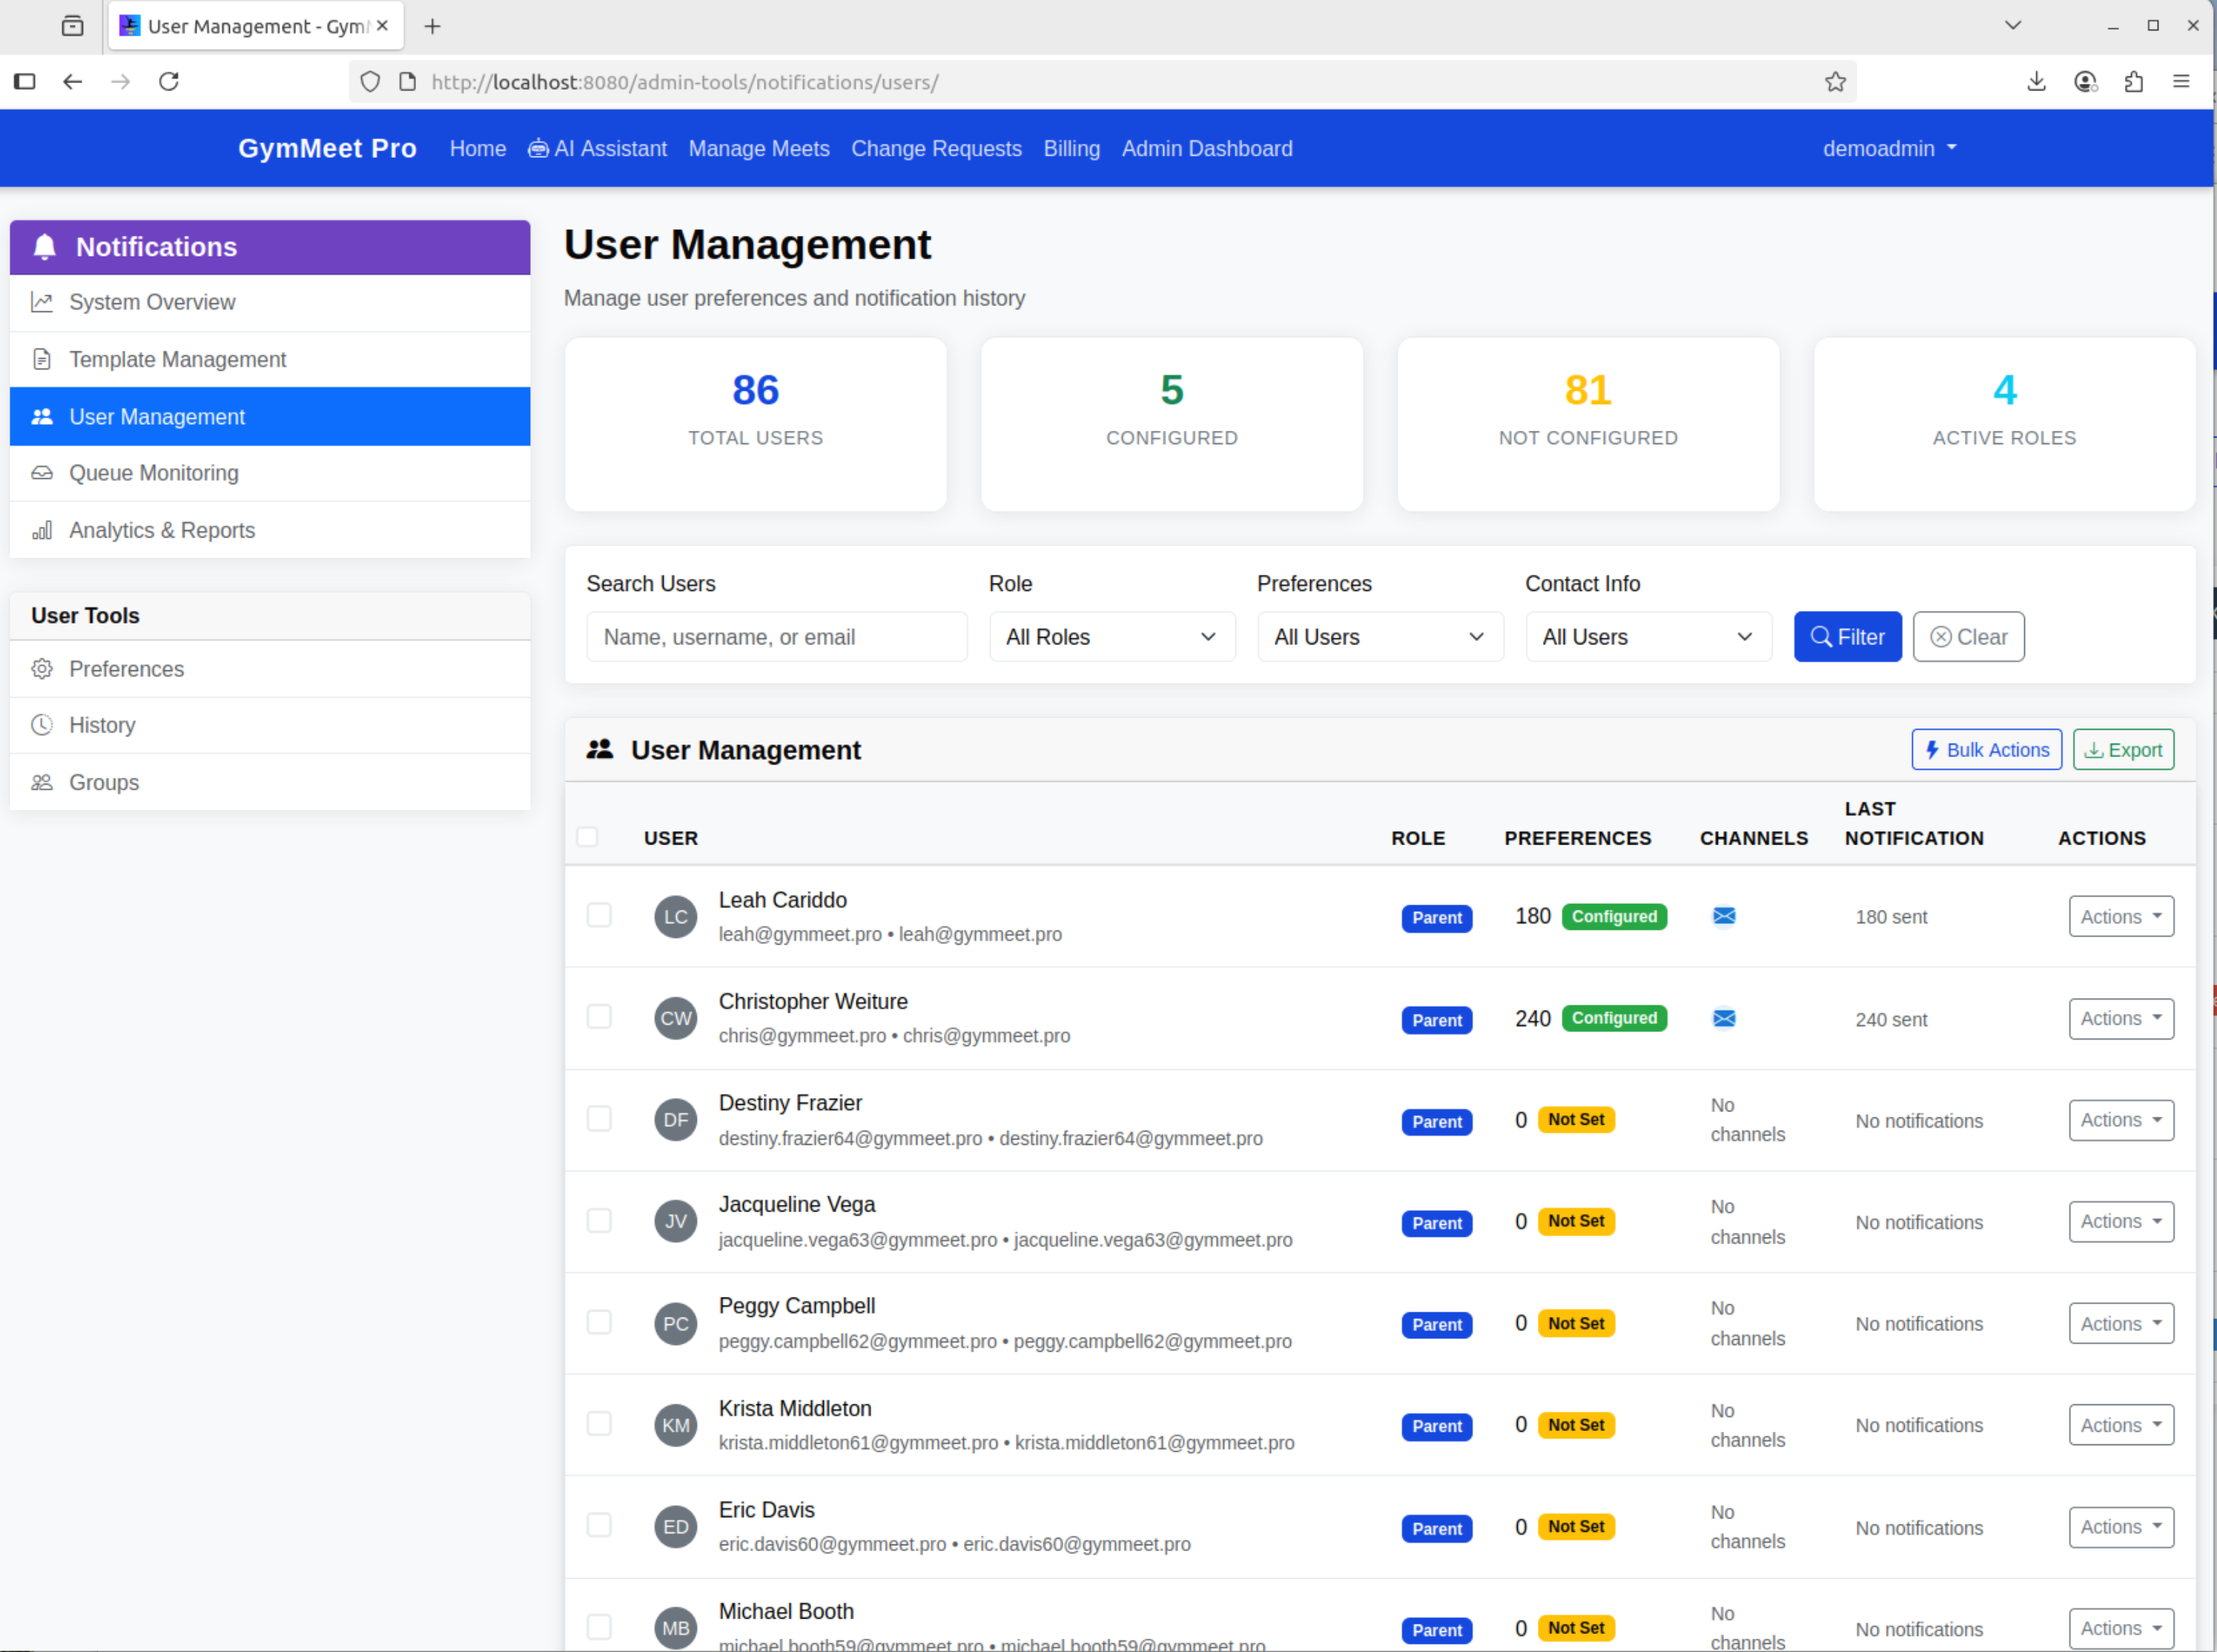Click the GymMeet Pro brand link
The image size is (2217, 1652).
click(x=327, y=148)
